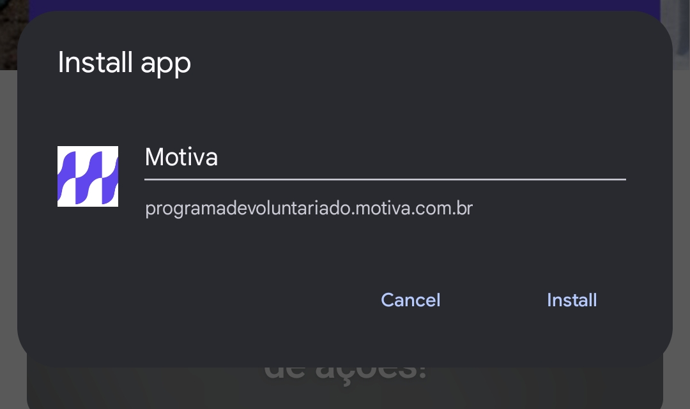Click empty dialog space left of Cancel

click(198, 300)
